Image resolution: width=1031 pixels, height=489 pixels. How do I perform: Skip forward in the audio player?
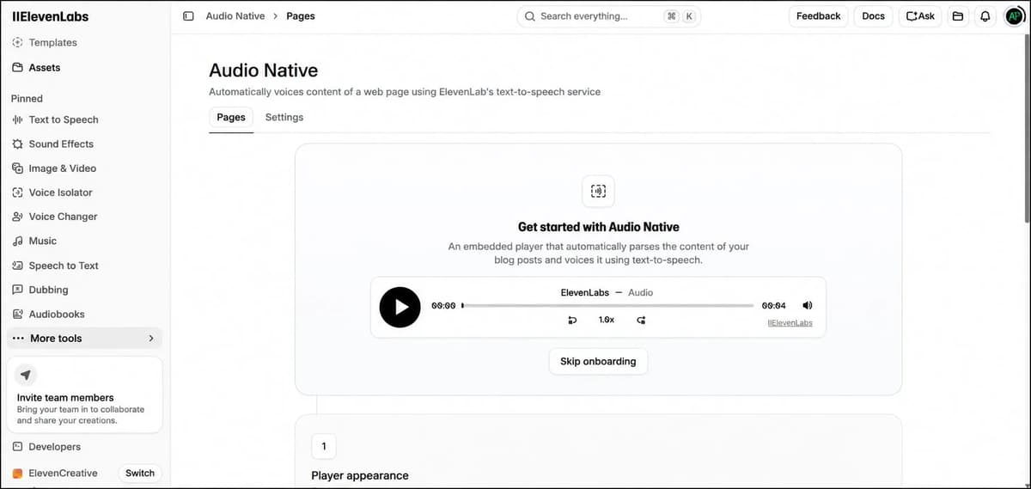tap(641, 320)
